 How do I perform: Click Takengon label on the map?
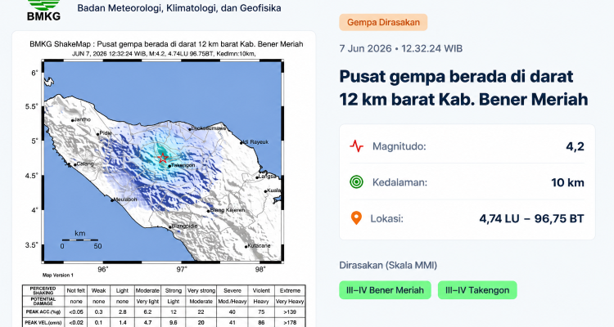[x=183, y=165]
